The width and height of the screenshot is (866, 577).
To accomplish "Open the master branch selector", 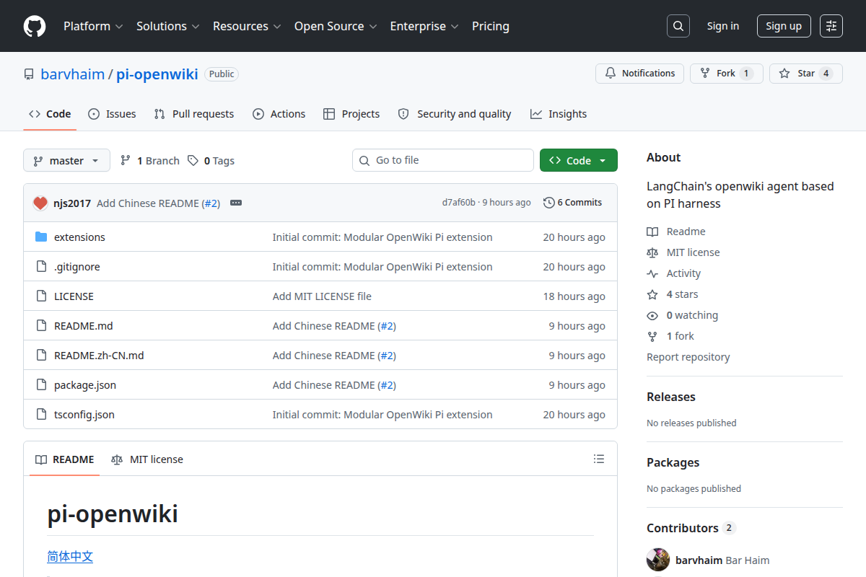I will [x=66, y=161].
